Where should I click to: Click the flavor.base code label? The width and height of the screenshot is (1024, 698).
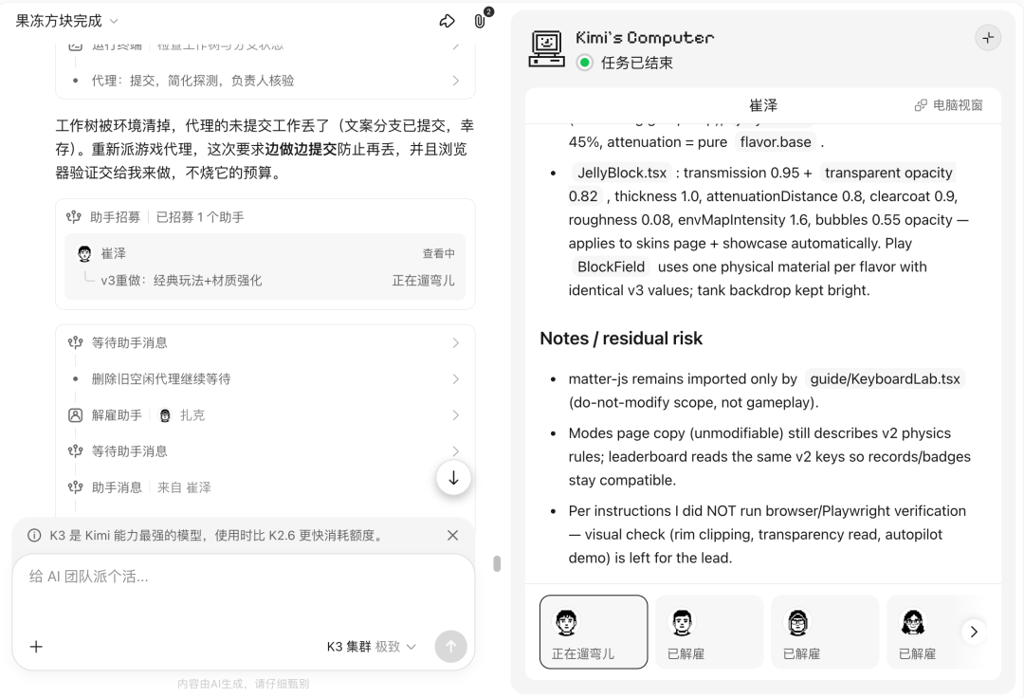(x=776, y=142)
